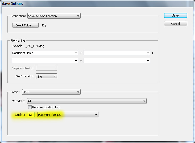This screenshot has height=143, width=195.
Task: Open the empty naming dropdown below Document Name
Action: [45, 61]
